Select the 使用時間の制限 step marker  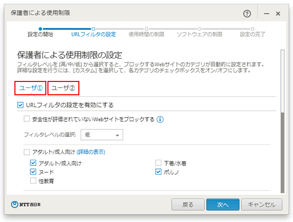146,29
